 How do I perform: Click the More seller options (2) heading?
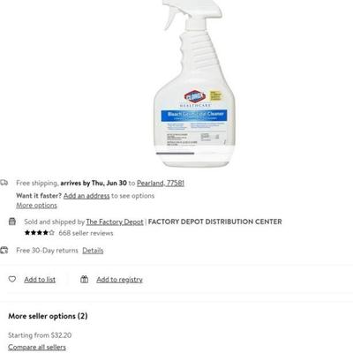coord(48,316)
